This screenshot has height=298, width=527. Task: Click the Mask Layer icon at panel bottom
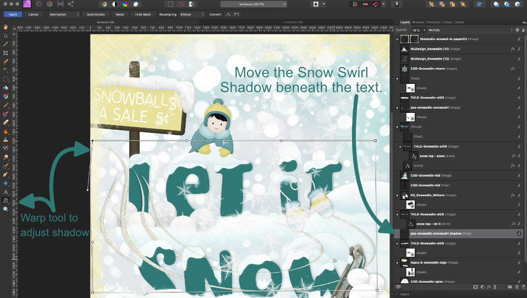[x=475, y=287]
